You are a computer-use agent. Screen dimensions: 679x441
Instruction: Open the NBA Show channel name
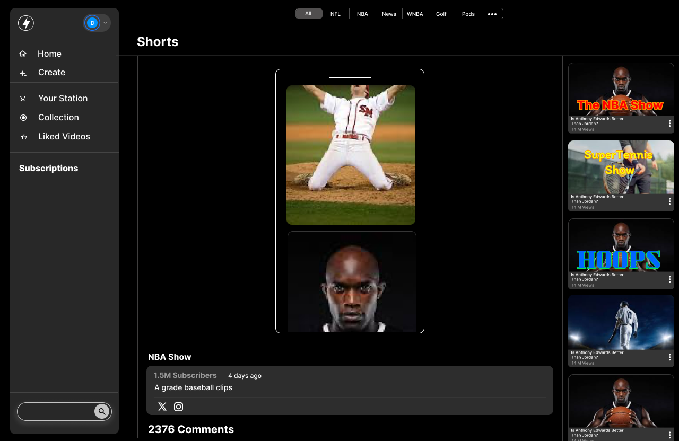coord(169,357)
